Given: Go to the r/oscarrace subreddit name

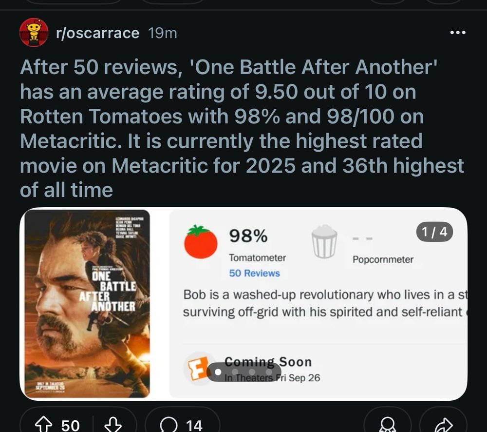Looking at the screenshot, I should pos(98,33).
